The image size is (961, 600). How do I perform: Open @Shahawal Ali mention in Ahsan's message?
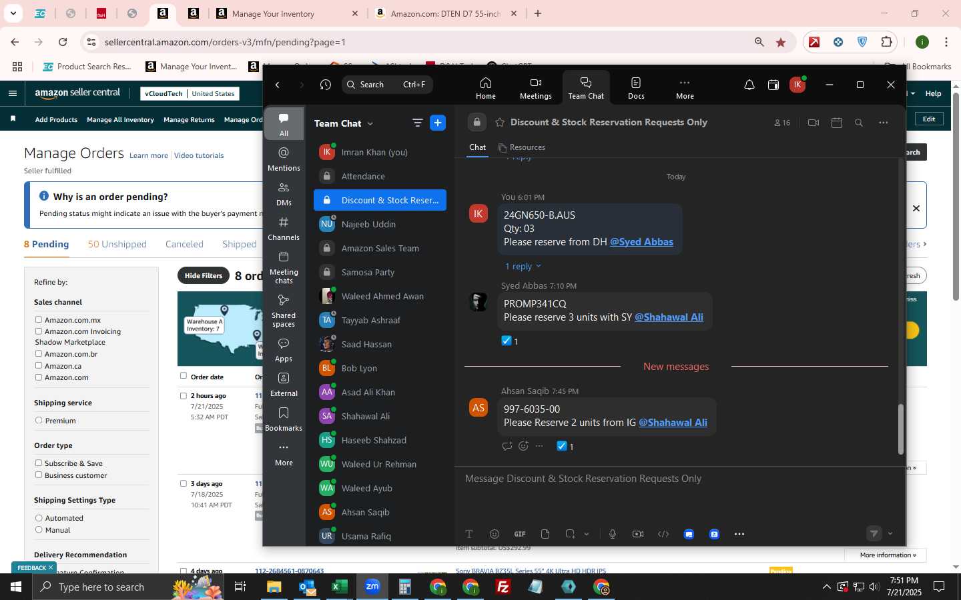(673, 423)
